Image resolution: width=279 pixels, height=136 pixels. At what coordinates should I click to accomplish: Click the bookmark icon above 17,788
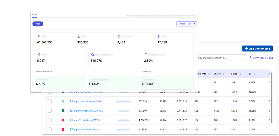tap(159, 37)
